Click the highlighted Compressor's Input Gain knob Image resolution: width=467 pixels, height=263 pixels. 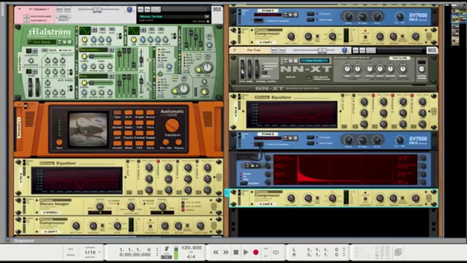pos(291,198)
